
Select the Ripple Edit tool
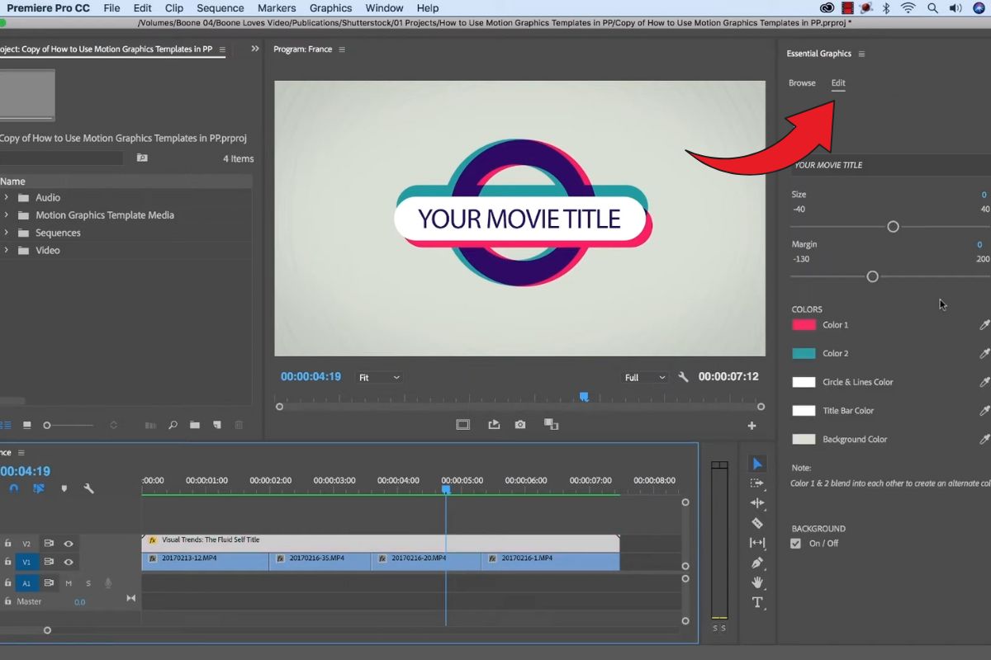[757, 503]
